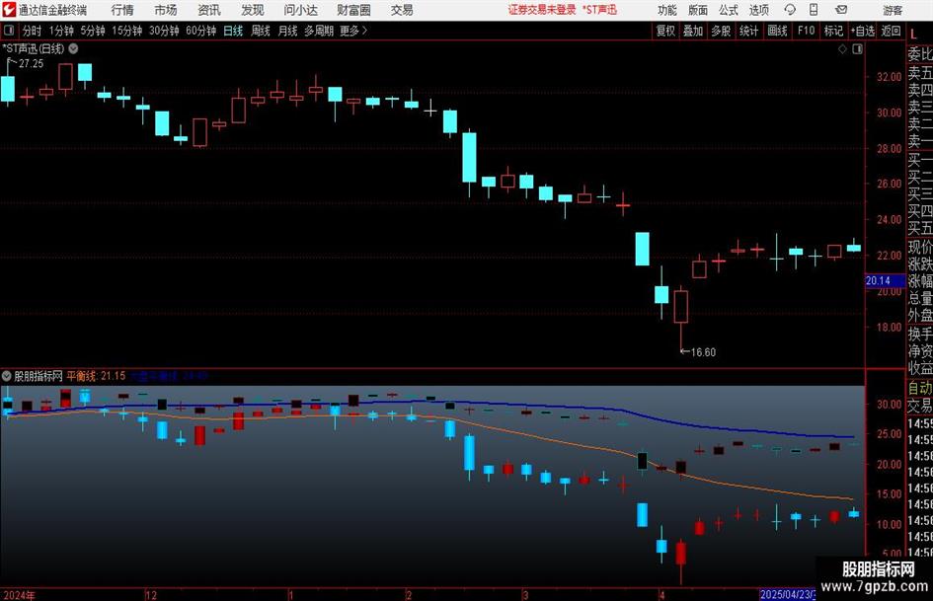Toggle the left panel icon beside 分时
Image resolution: width=933 pixels, height=601 pixels.
point(9,31)
